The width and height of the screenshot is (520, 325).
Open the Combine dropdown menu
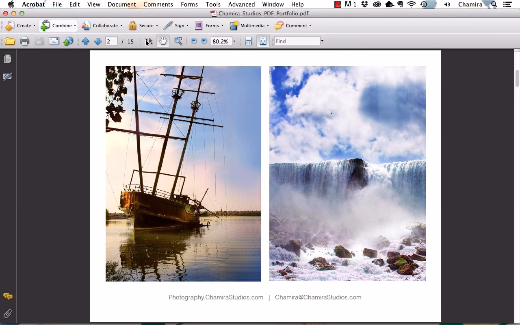coord(74,26)
